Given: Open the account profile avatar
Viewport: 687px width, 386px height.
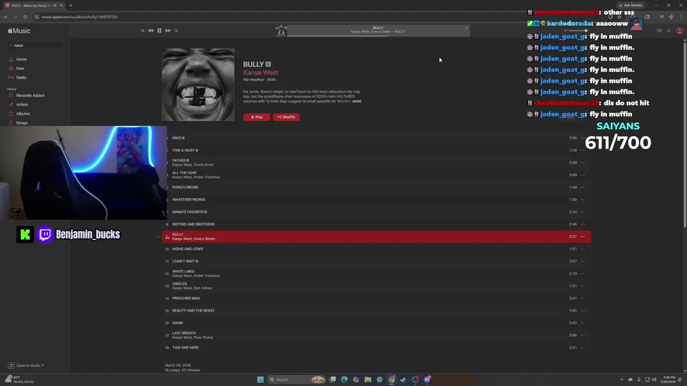Looking at the screenshot, I should [679, 31].
